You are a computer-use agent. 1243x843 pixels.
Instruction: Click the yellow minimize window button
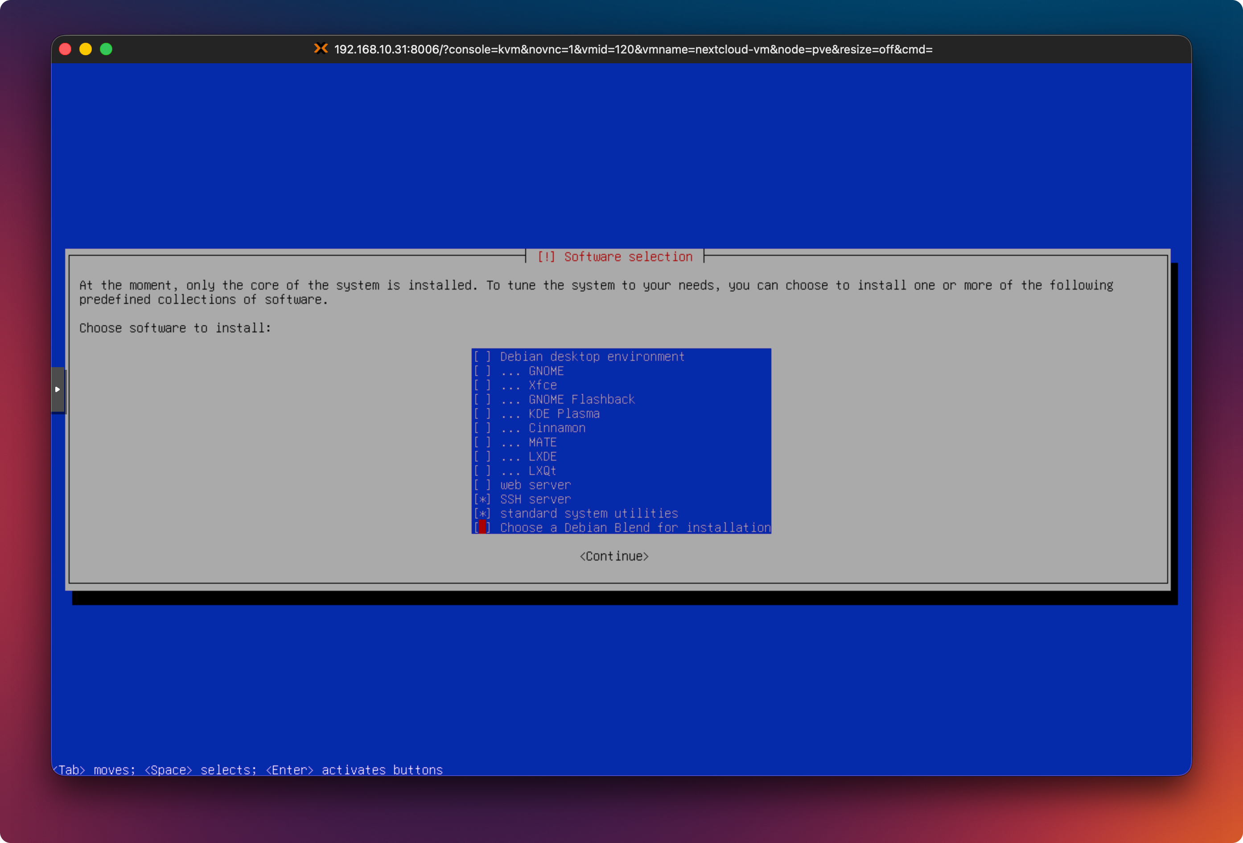[86, 49]
